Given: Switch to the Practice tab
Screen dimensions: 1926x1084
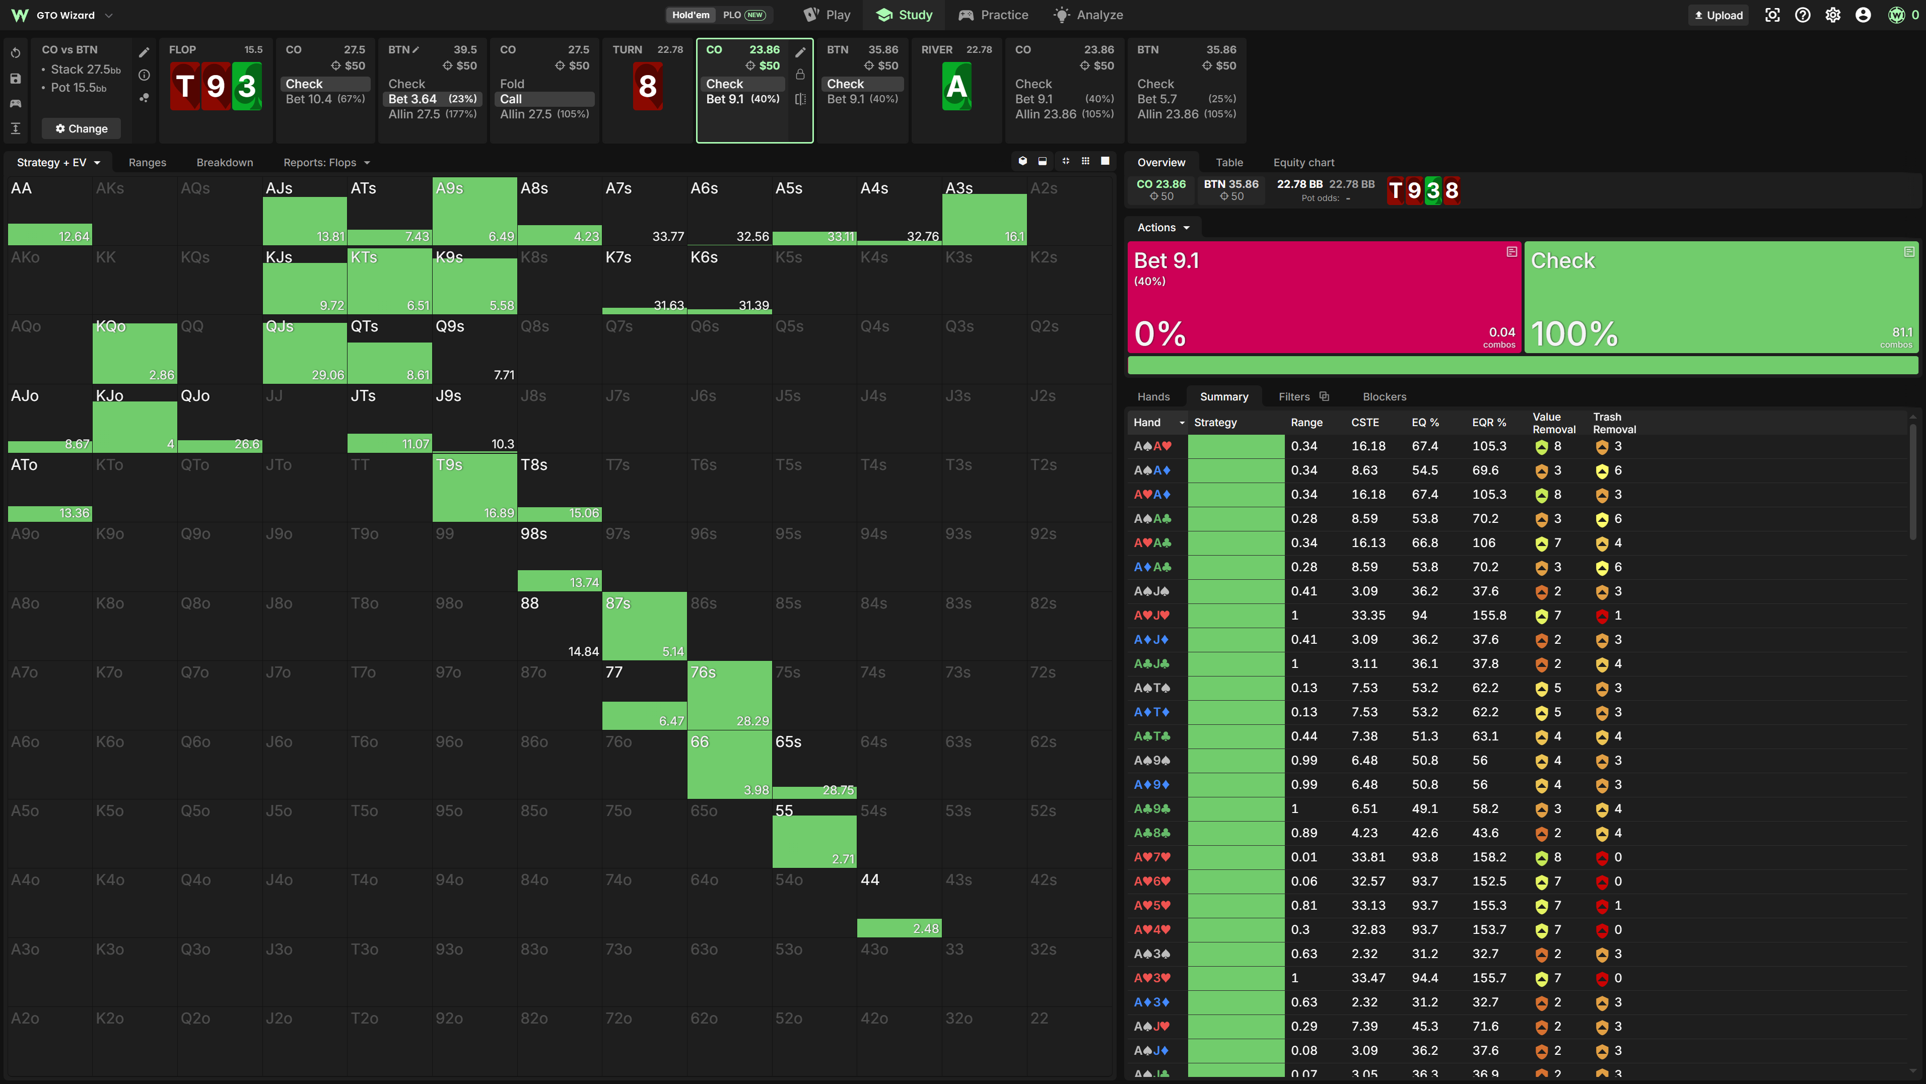Looking at the screenshot, I should coord(993,15).
